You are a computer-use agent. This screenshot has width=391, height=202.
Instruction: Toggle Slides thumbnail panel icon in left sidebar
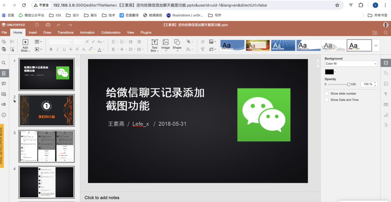(4, 73)
